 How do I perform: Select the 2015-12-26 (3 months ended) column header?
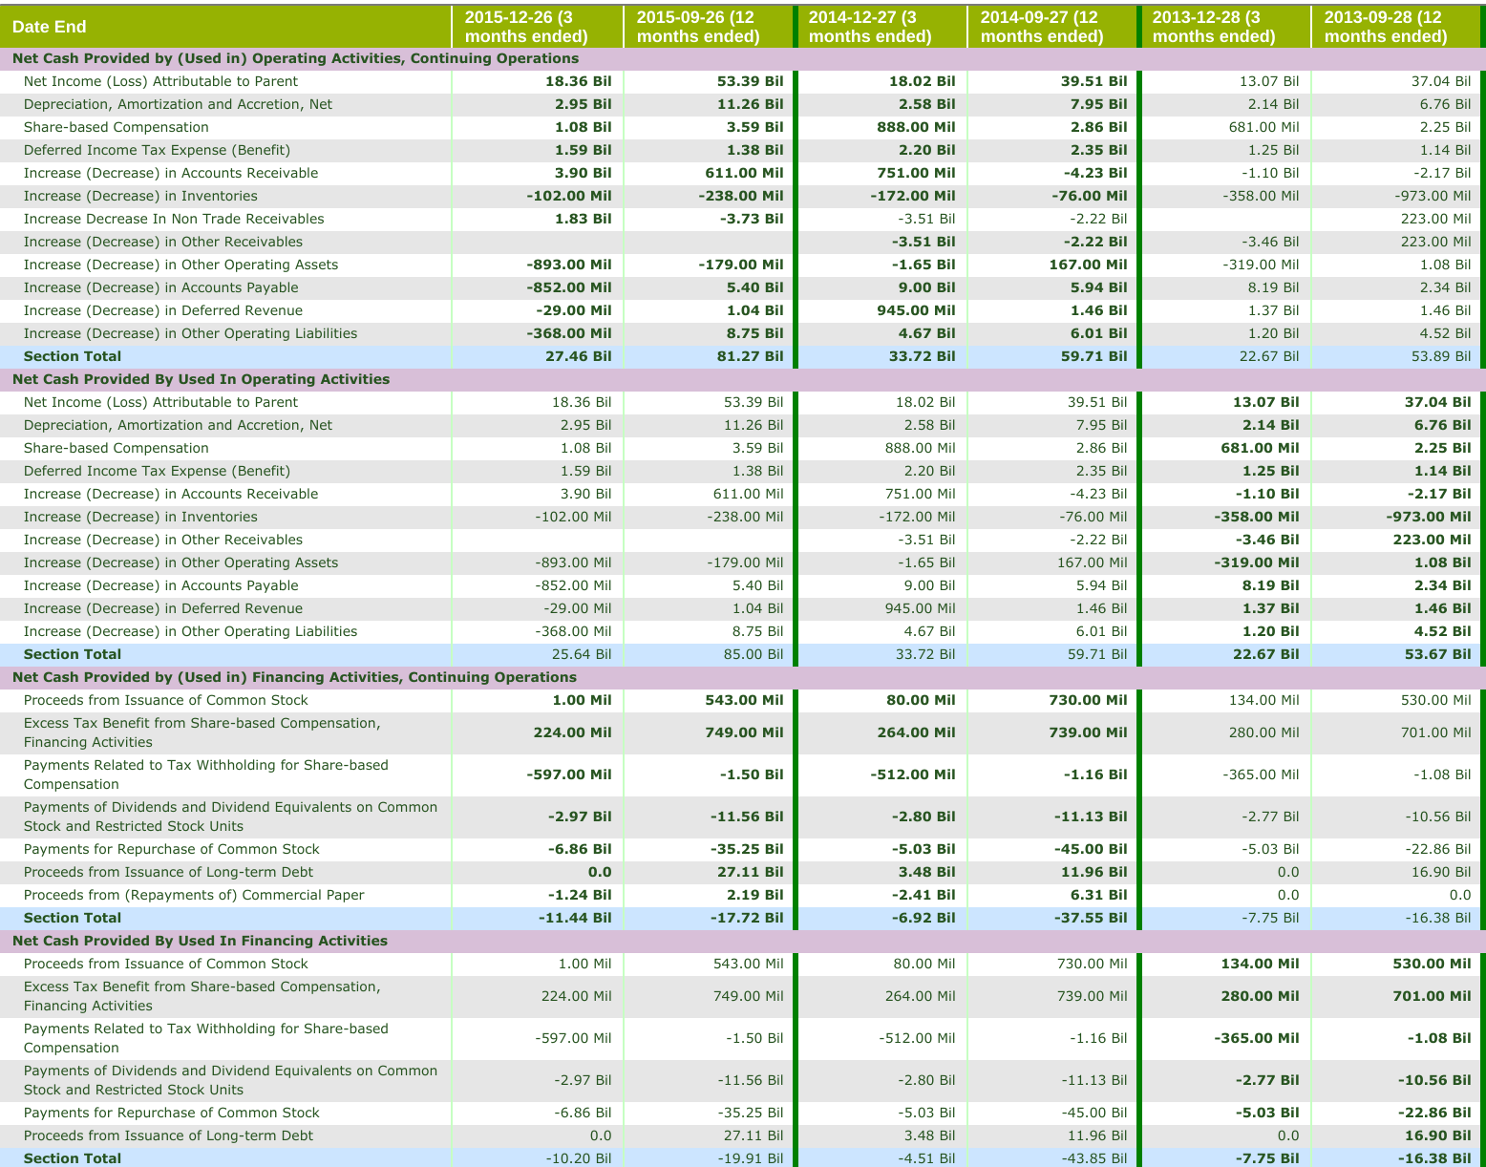538,27
